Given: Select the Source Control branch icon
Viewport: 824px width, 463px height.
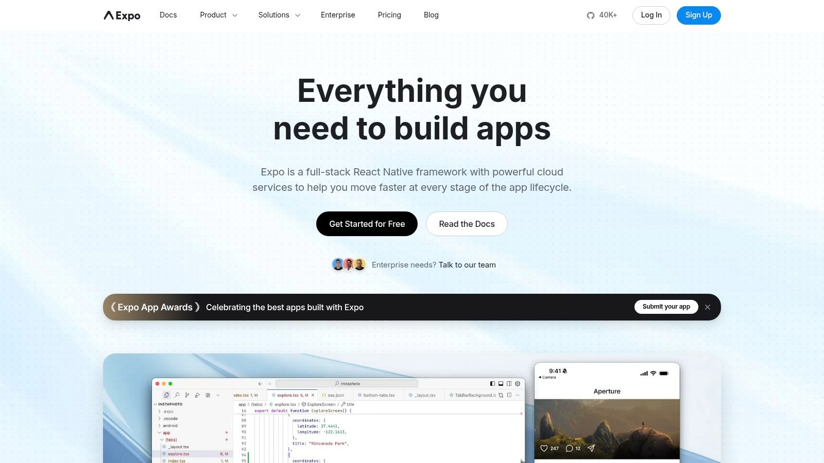Looking at the screenshot, I should click(x=187, y=395).
